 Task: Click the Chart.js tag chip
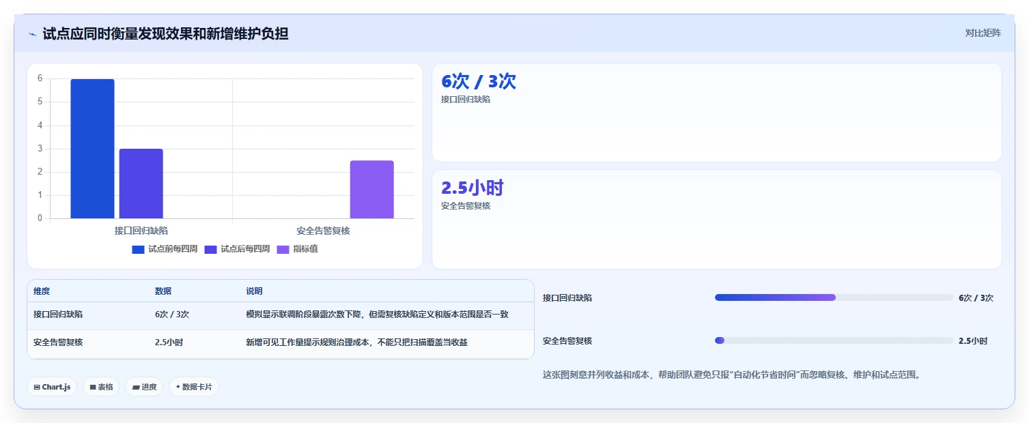(x=52, y=387)
